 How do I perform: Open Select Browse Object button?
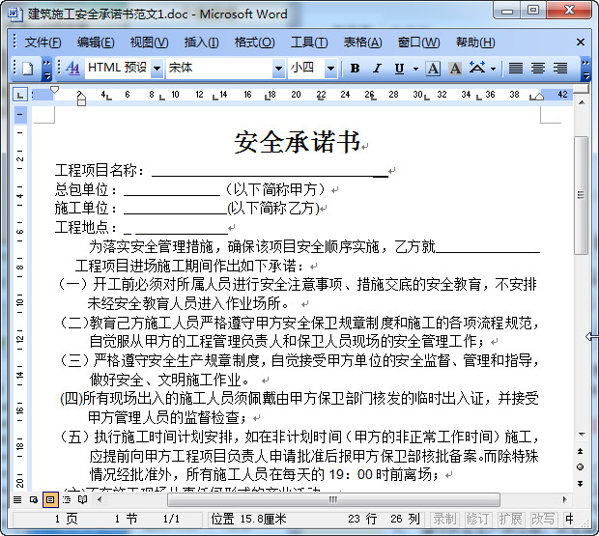581,467
